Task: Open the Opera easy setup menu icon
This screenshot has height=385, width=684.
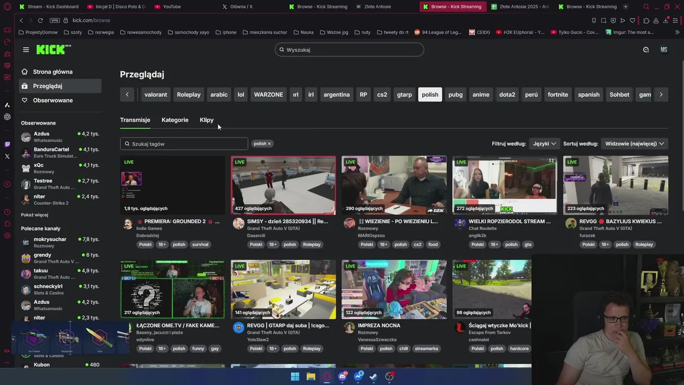Action: (676, 20)
